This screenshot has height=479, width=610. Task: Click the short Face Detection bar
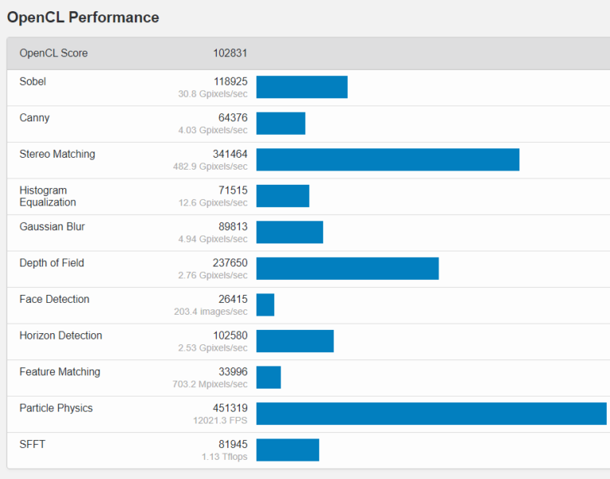click(x=265, y=305)
